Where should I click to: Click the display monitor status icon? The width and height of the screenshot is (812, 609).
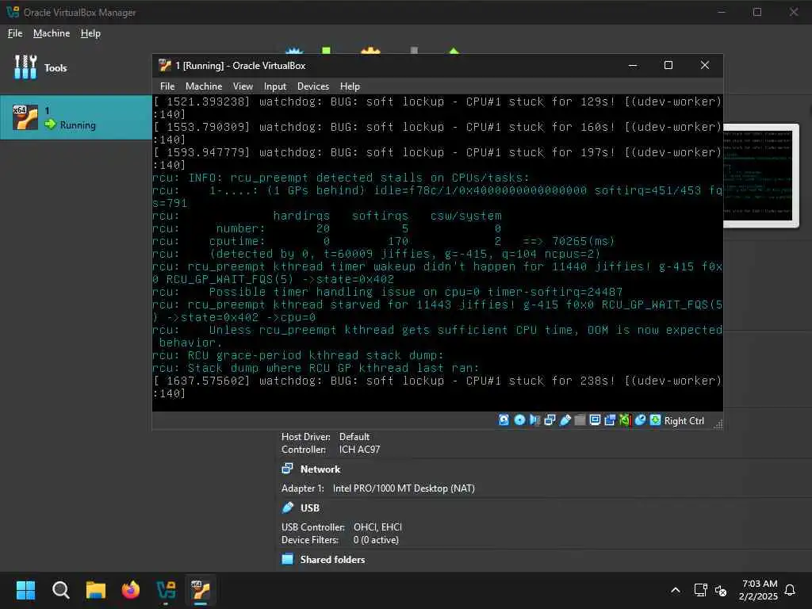click(595, 420)
